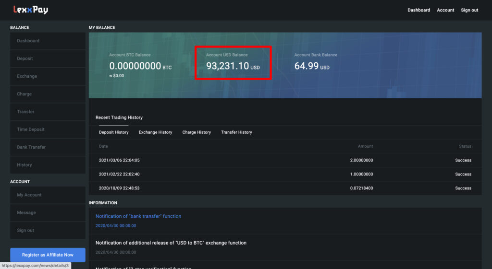Click Sign out in the sidebar
This screenshot has width=492, height=269.
point(48,230)
